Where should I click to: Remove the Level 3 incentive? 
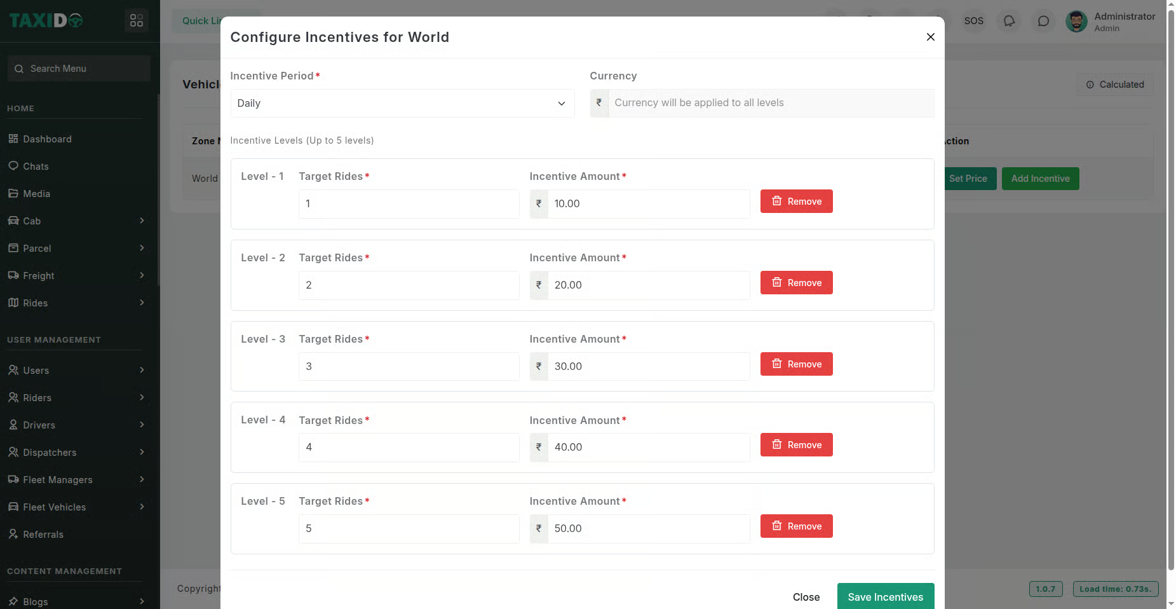pyautogui.click(x=796, y=364)
